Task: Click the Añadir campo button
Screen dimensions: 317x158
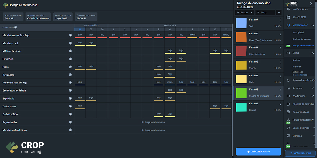Action: click(258, 152)
